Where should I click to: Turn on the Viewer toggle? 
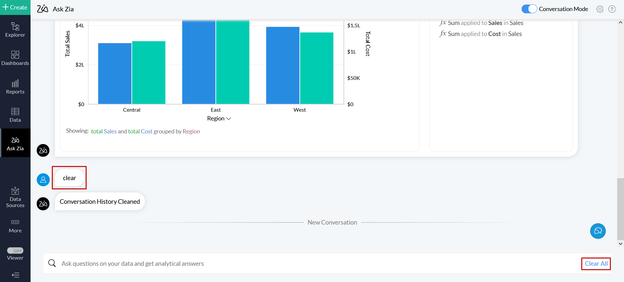point(15,251)
